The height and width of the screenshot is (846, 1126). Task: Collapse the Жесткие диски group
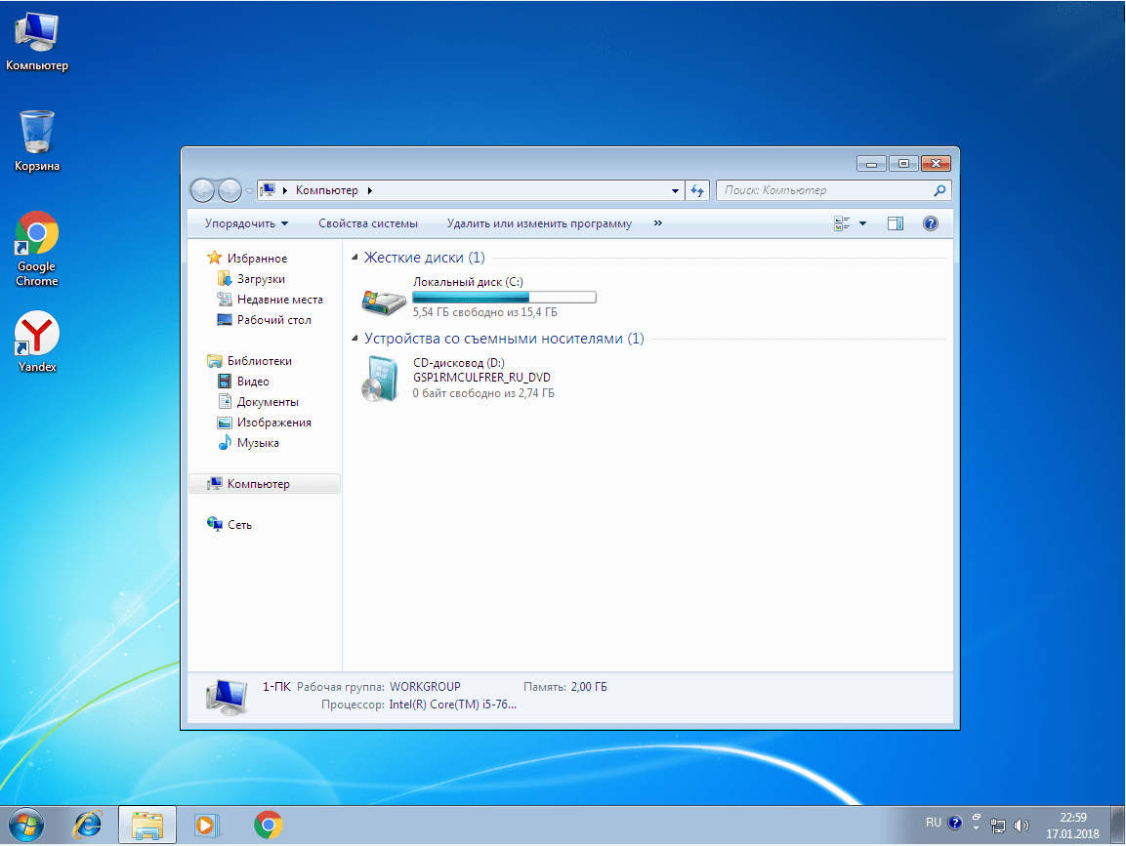[x=354, y=258]
